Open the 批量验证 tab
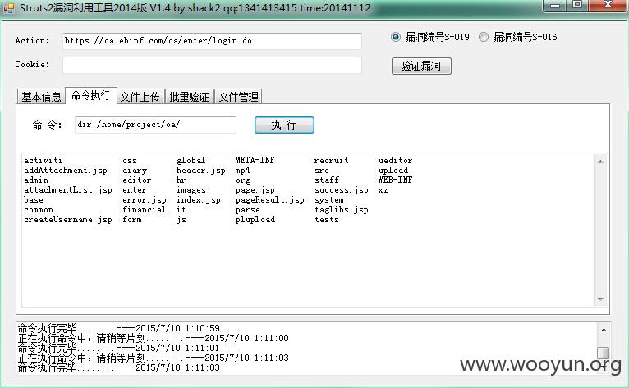Viewport: 629px width, 388px height. [190, 97]
